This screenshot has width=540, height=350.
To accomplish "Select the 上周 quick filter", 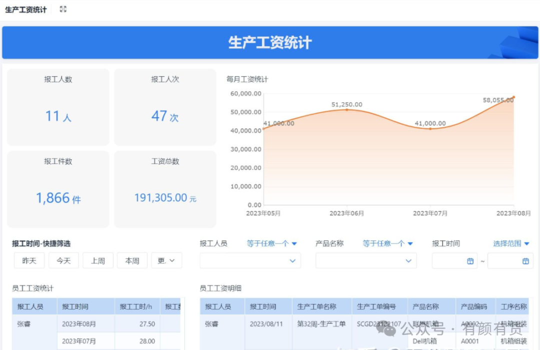I will pyautogui.click(x=98, y=261).
